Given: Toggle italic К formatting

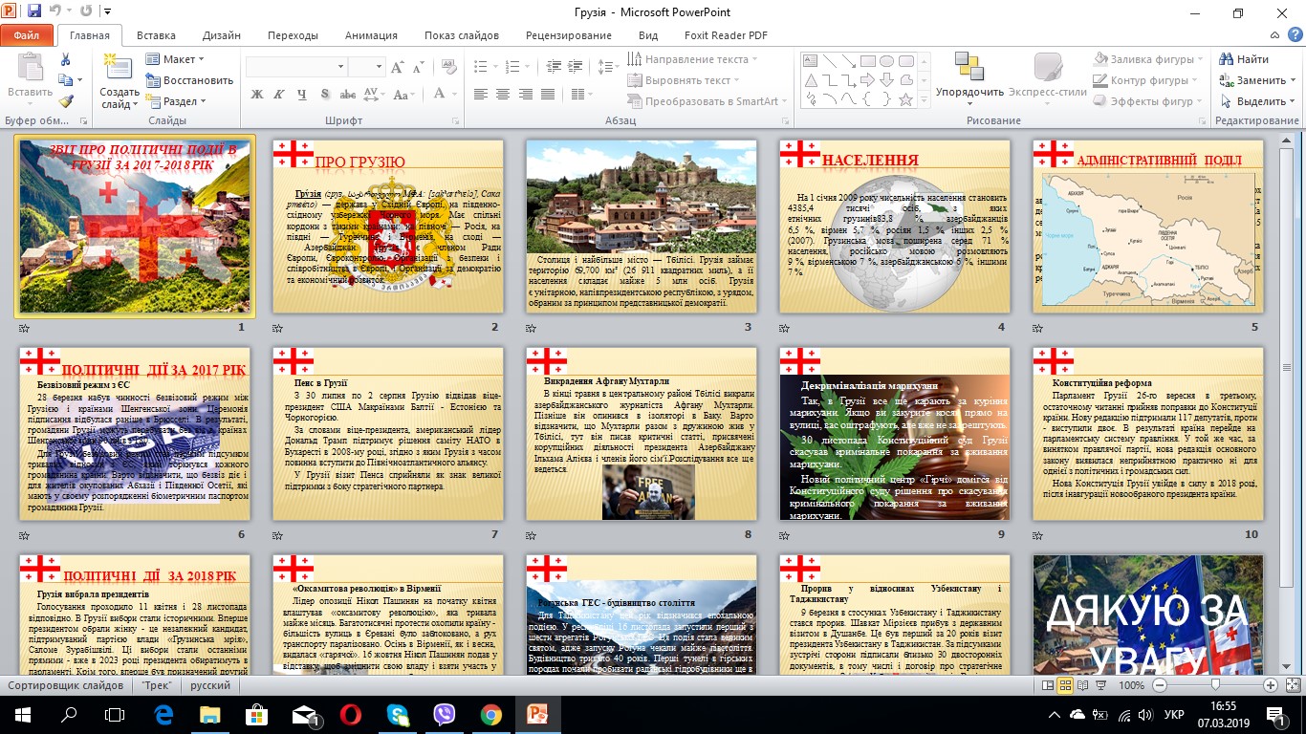Looking at the screenshot, I should point(279,94).
